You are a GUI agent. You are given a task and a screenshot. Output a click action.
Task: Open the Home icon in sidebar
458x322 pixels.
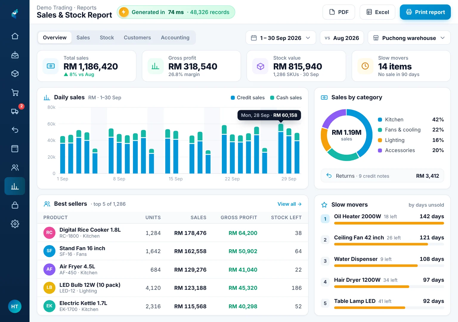pyautogui.click(x=15, y=36)
